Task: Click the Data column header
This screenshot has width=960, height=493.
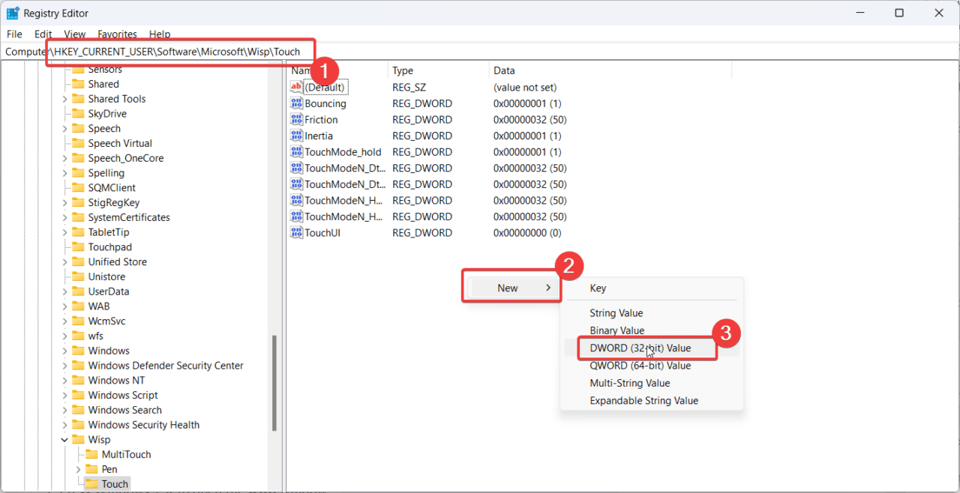Action: click(x=504, y=70)
